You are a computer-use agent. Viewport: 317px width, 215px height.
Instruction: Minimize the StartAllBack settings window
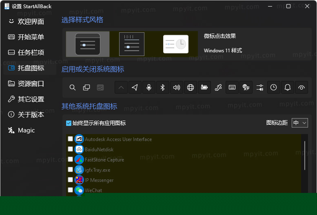point(270,6)
